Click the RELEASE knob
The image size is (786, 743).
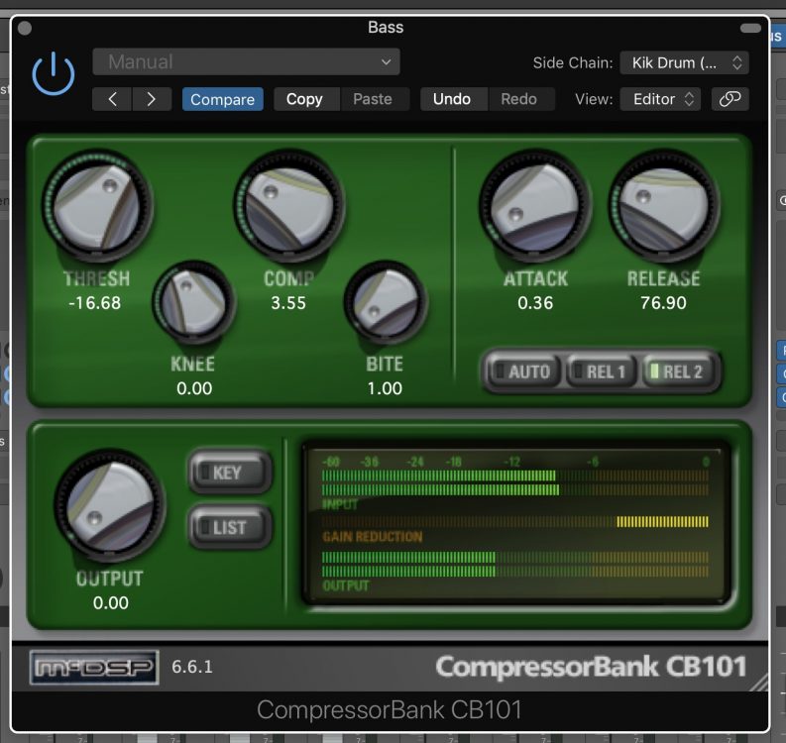tap(663, 206)
